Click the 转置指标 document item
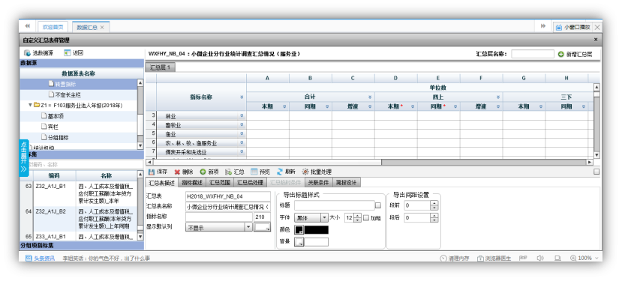The image size is (622, 281). tap(63, 84)
